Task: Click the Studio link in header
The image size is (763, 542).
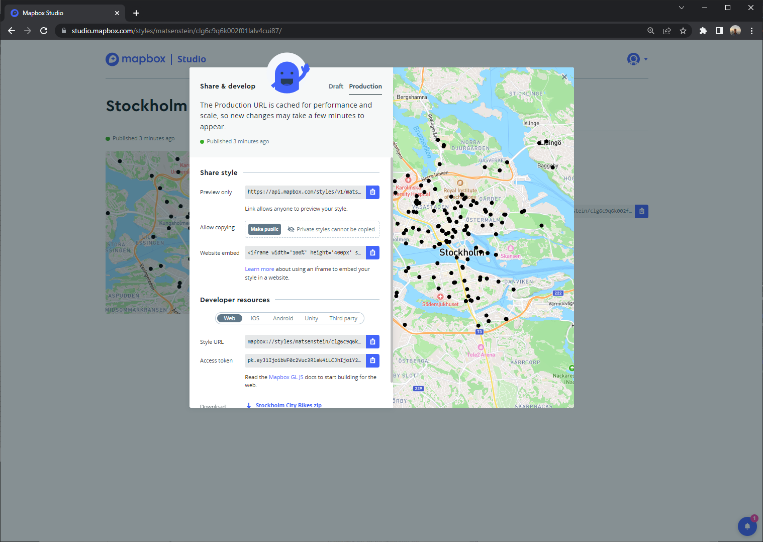Action: [192, 59]
